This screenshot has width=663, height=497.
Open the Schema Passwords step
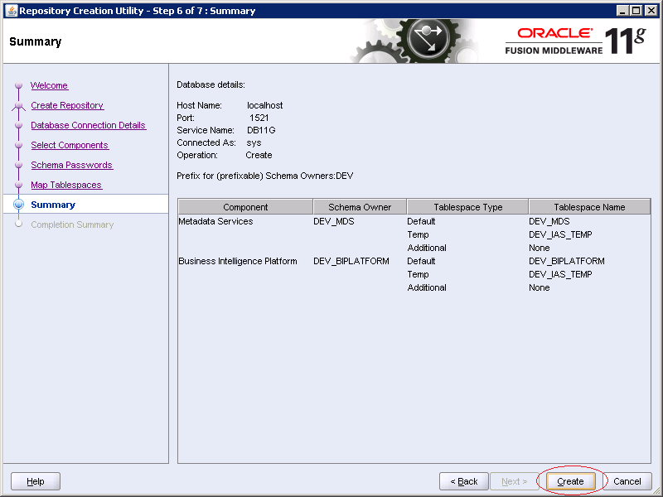tap(72, 165)
